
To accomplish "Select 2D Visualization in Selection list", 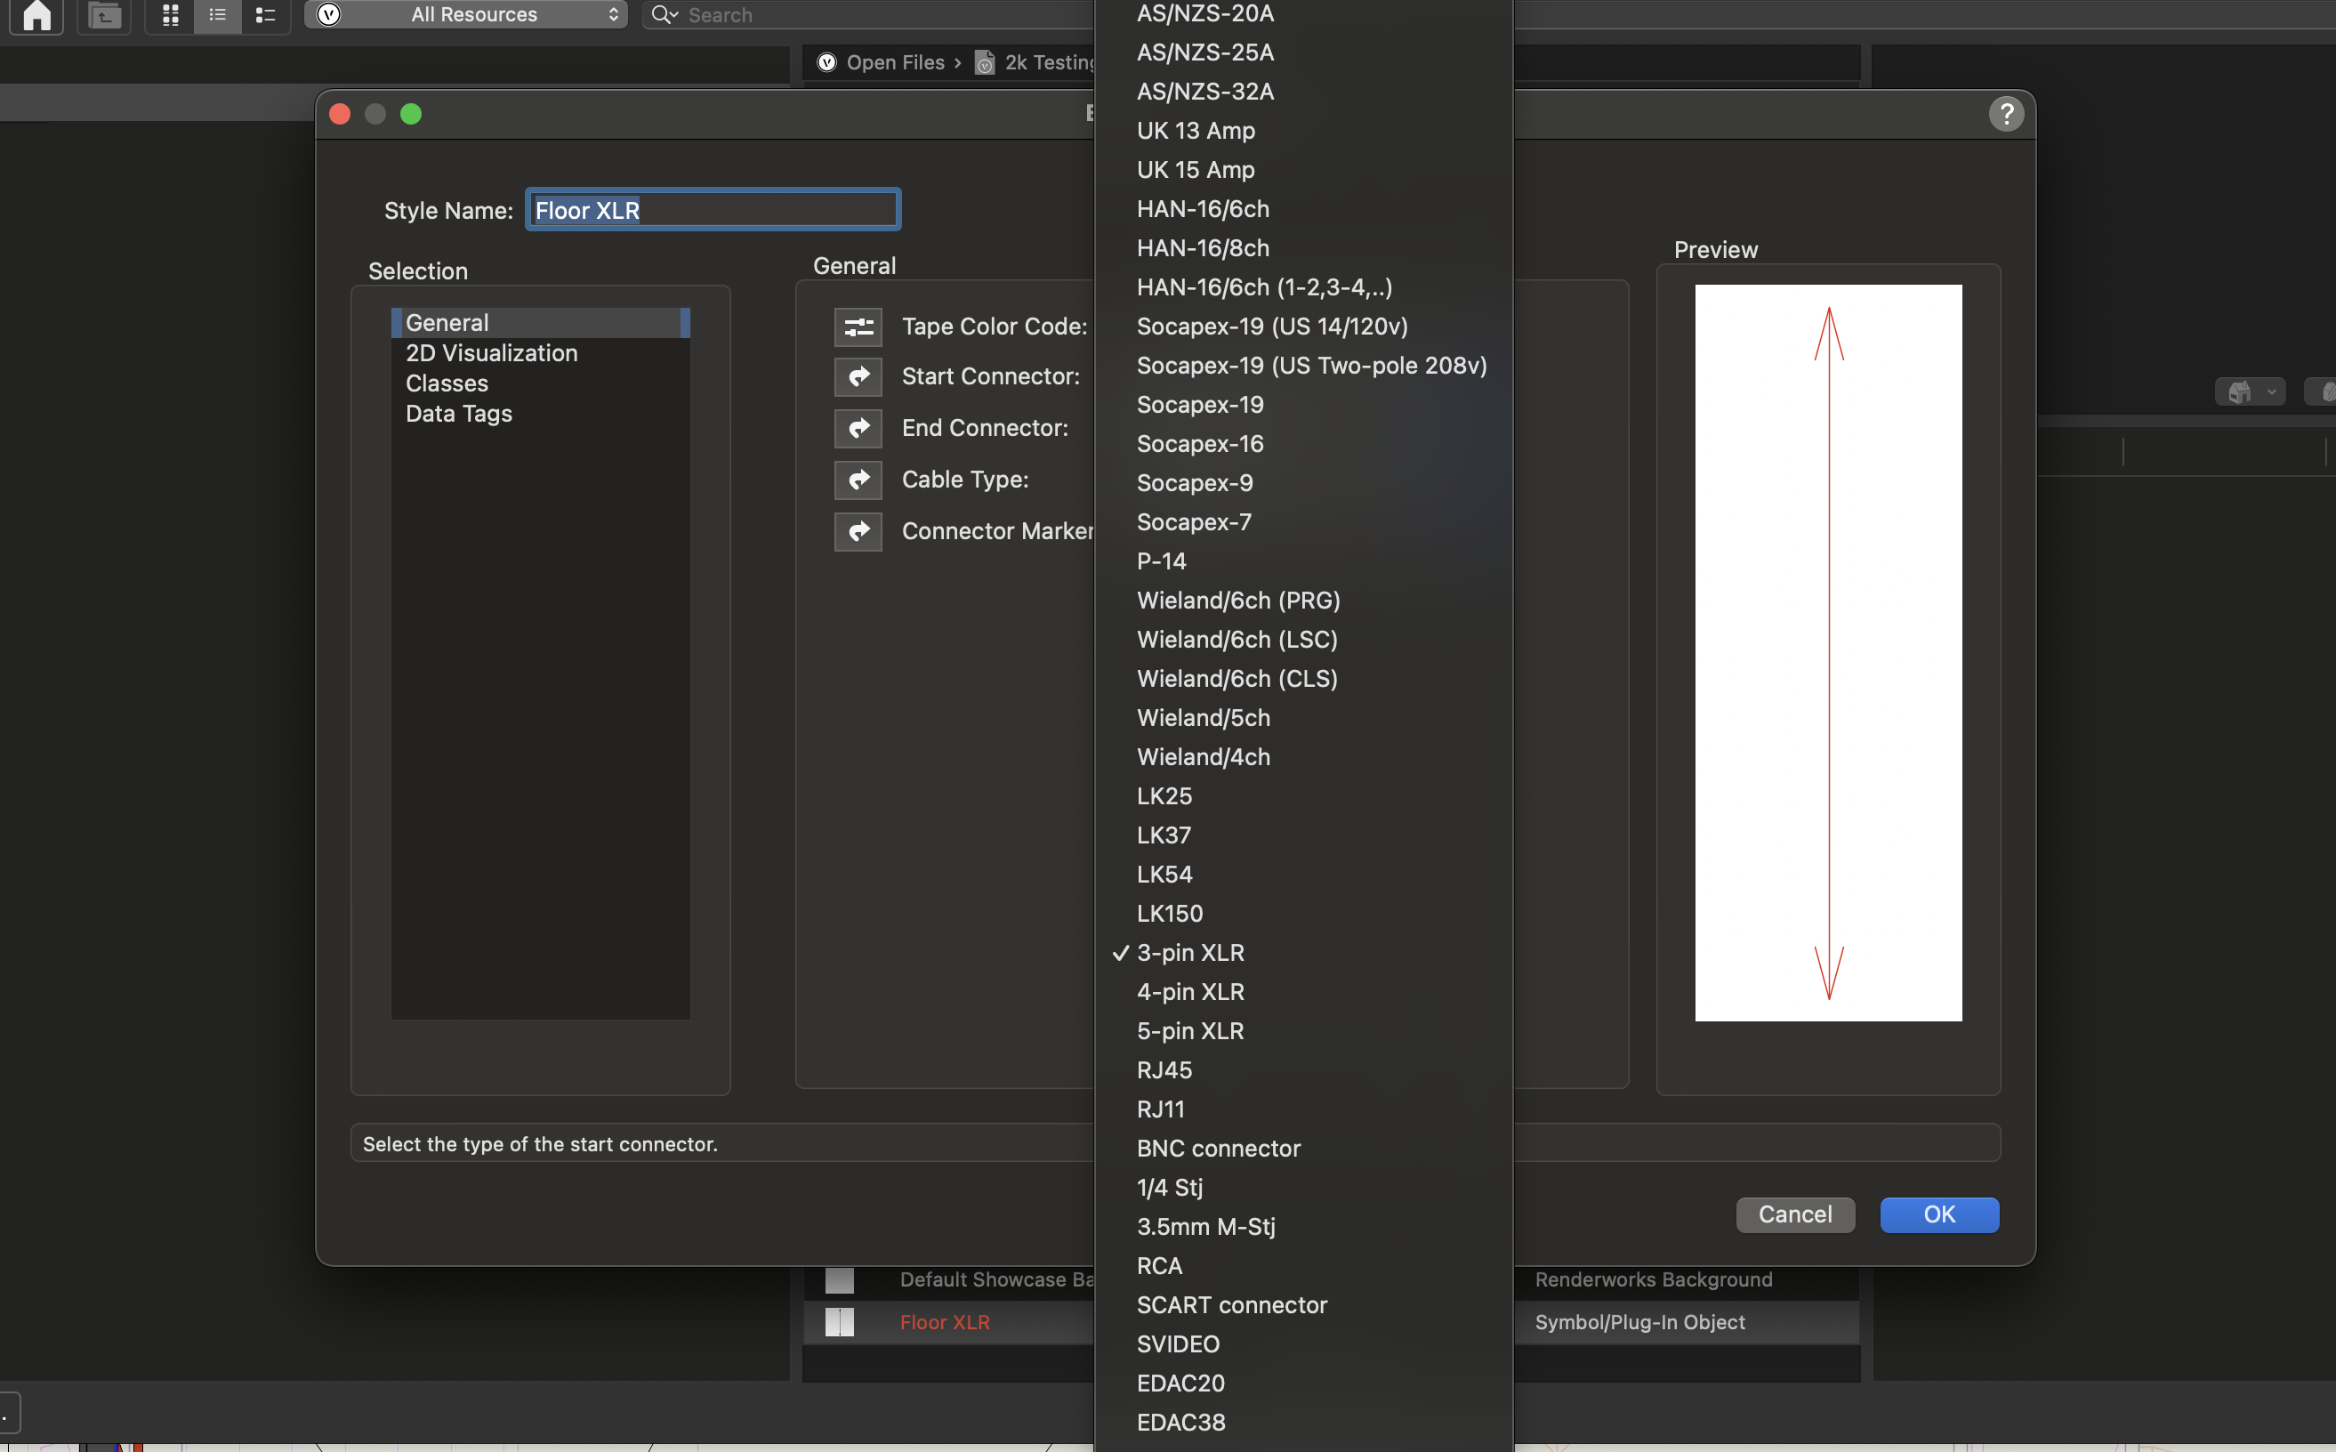I will coord(491,353).
